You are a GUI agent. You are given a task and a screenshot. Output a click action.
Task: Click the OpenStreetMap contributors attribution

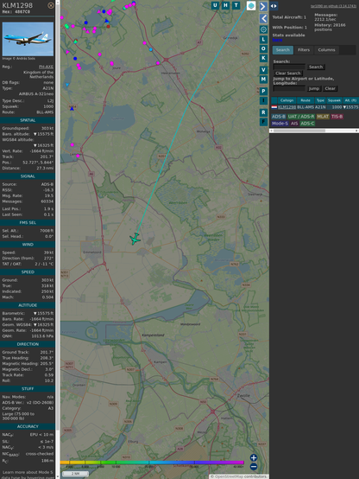[239, 476]
